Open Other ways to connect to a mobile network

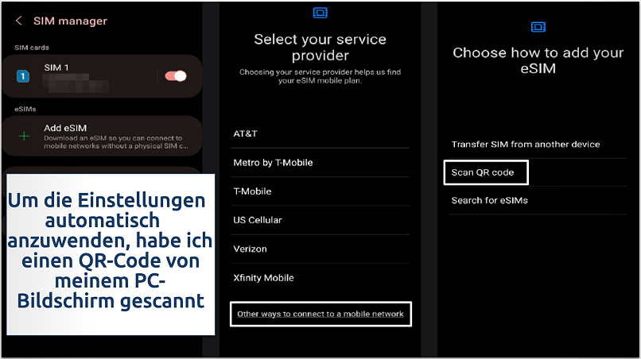320,314
